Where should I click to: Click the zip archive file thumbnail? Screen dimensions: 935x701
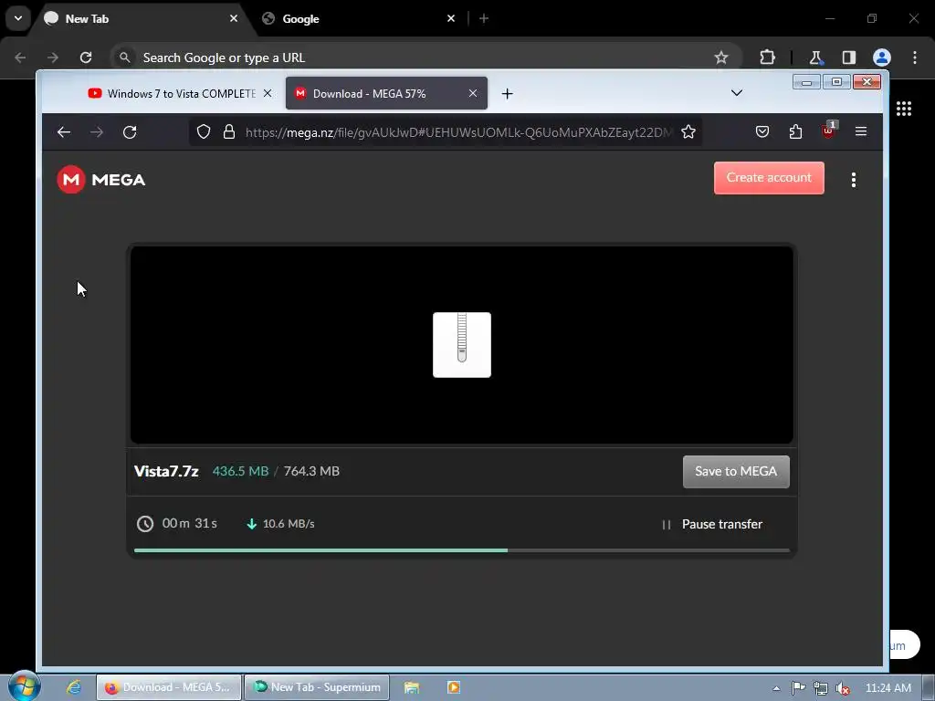pyautogui.click(x=461, y=344)
